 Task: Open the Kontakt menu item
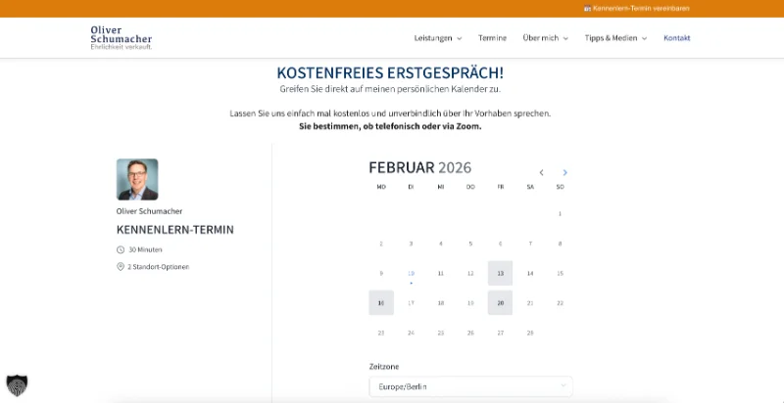pyautogui.click(x=677, y=38)
